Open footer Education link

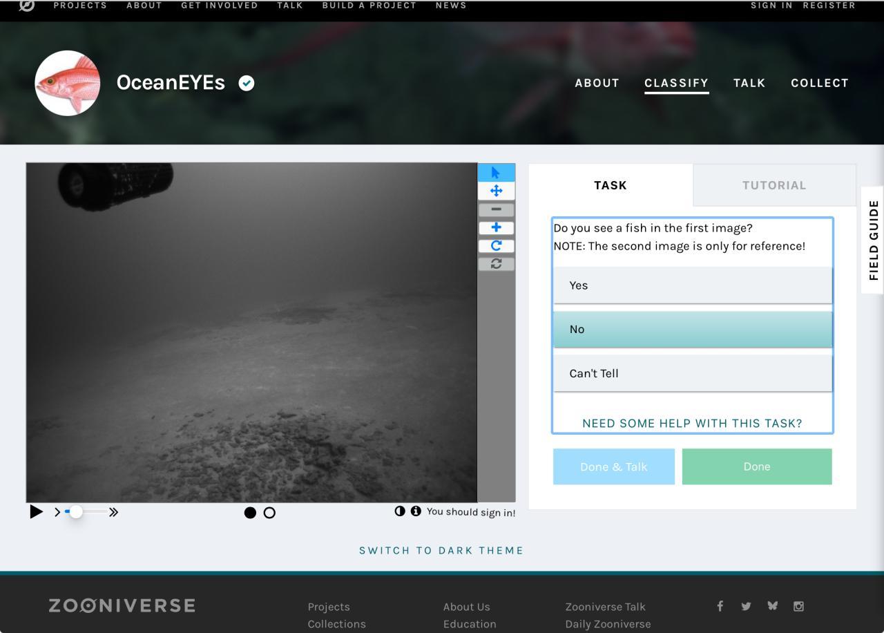[x=470, y=624]
